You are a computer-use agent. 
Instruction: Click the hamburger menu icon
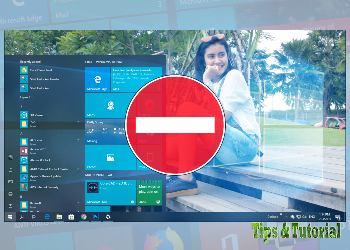[10, 62]
